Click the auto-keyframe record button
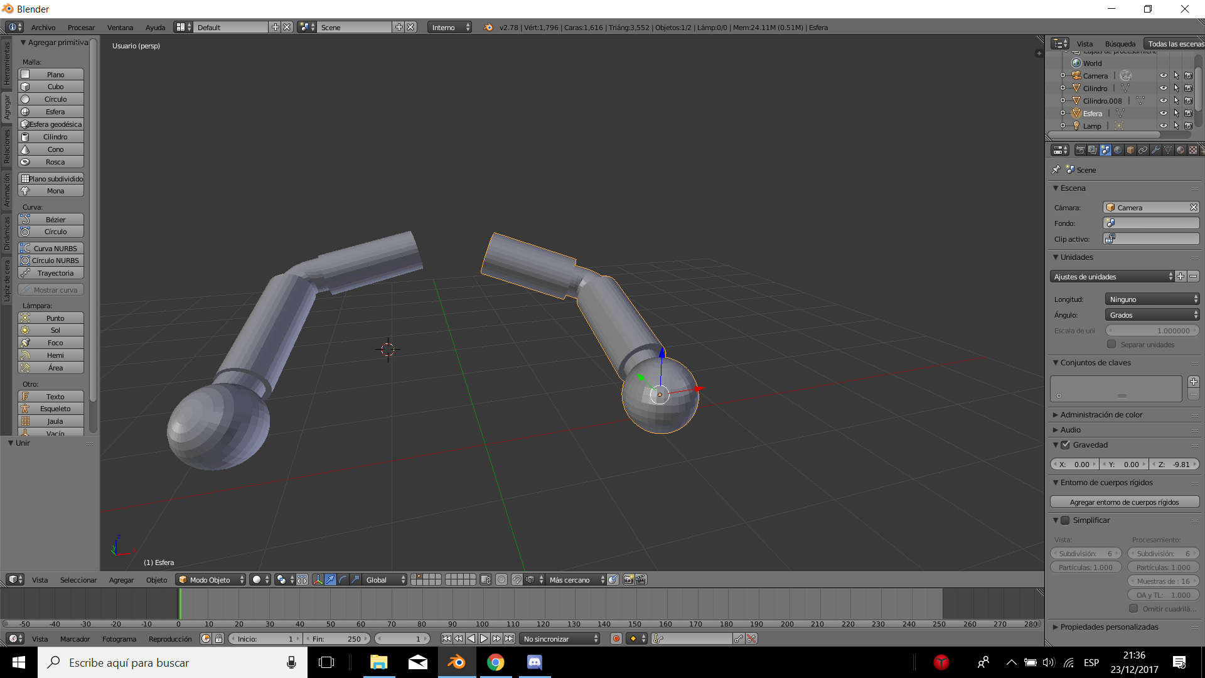This screenshot has height=678, width=1205. 616,638
